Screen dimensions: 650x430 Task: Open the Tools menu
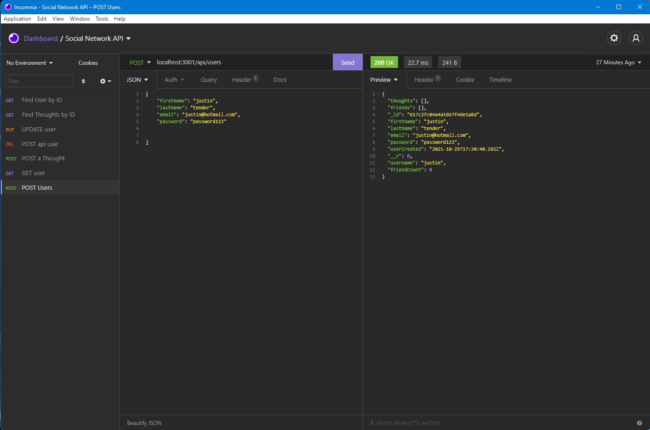point(102,19)
